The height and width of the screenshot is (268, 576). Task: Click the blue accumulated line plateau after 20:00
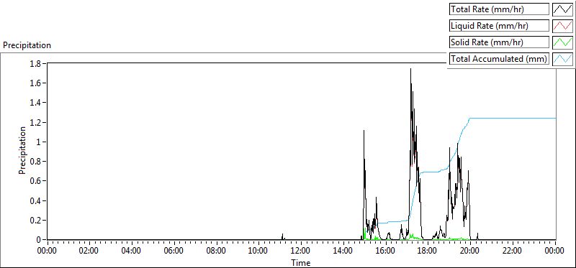coord(513,118)
